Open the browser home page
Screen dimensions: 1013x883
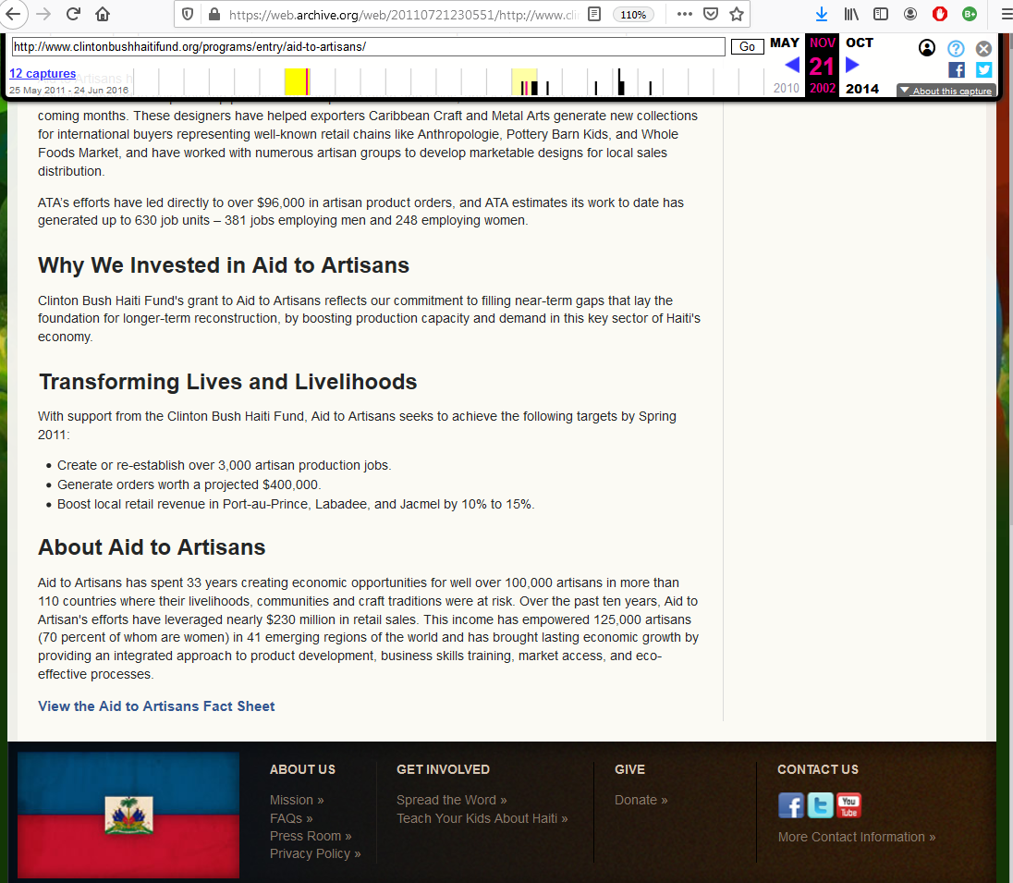(103, 14)
